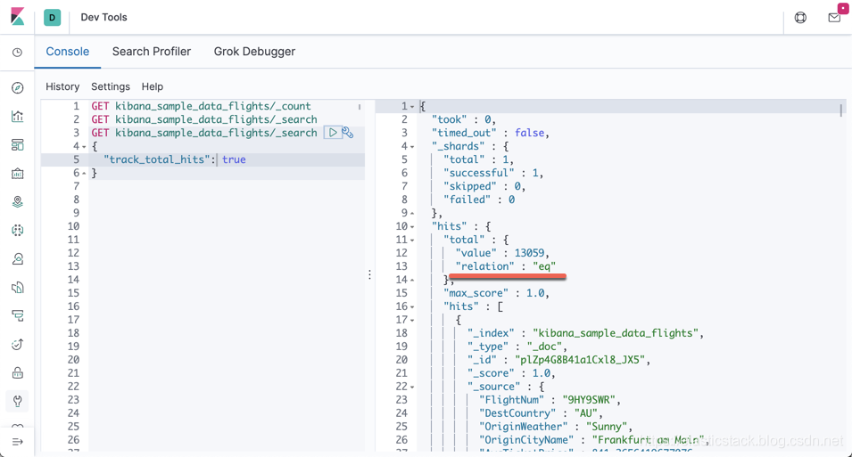852x457 pixels.
Task: Open recently viewed clock icon
Action: click(x=17, y=53)
